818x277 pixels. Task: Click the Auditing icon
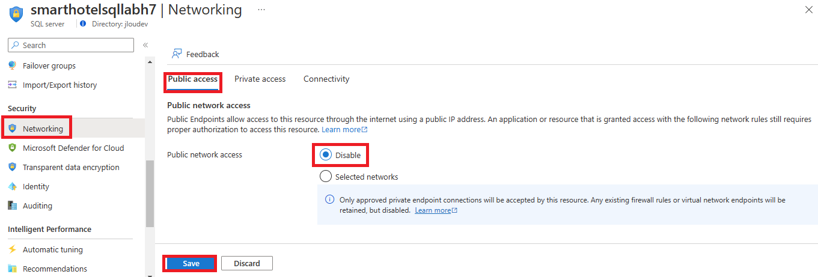(x=13, y=205)
